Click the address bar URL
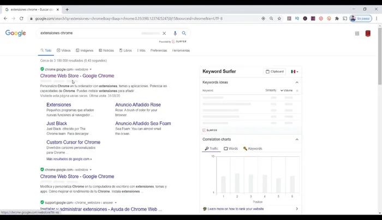 [129, 19]
